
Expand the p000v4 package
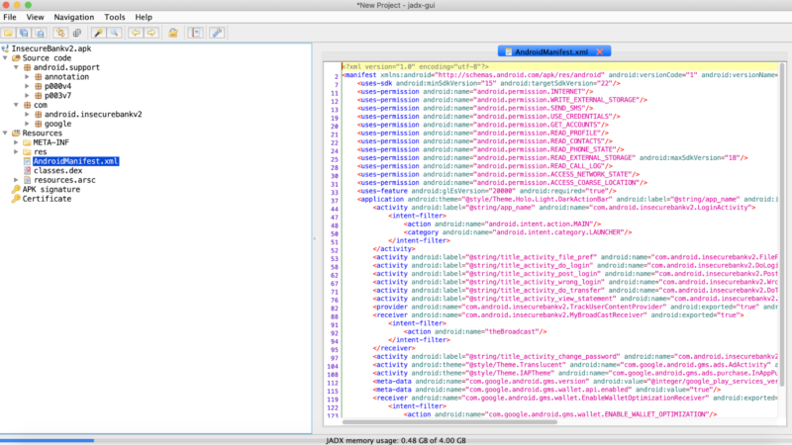28,86
